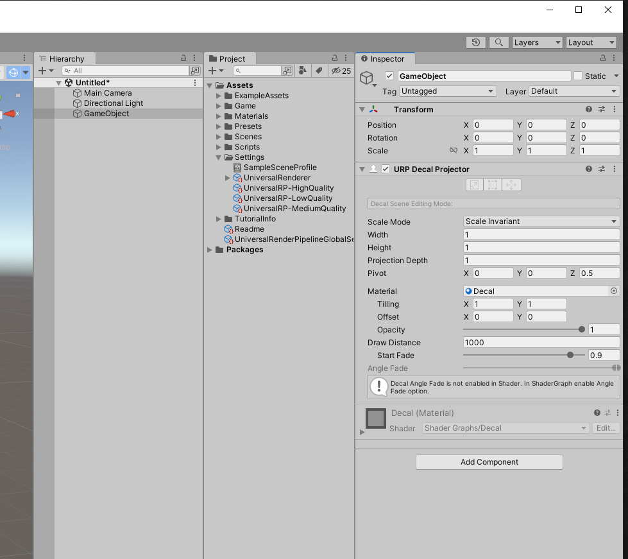This screenshot has width=628, height=559.
Task: Open the Layer Default dropdown
Action: coord(573,91)
